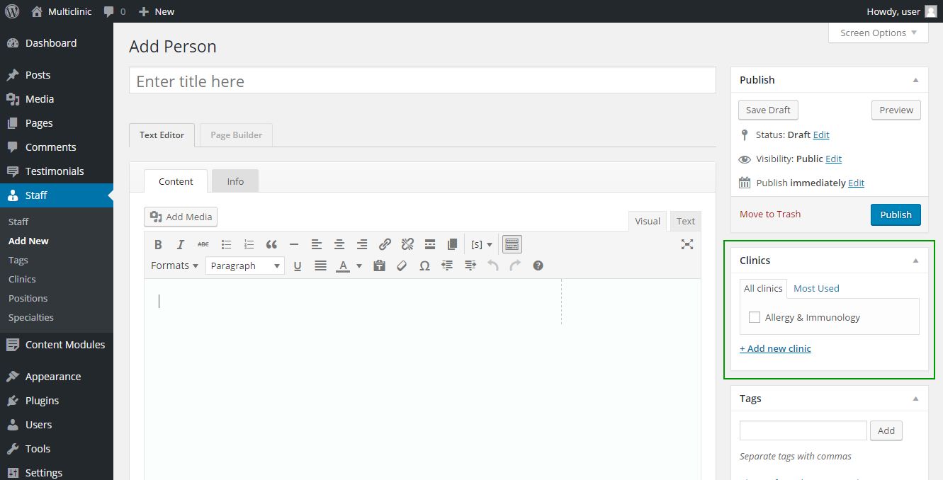Expand Screen Options panel
The image size is (943, 480).
click(879, 33)
